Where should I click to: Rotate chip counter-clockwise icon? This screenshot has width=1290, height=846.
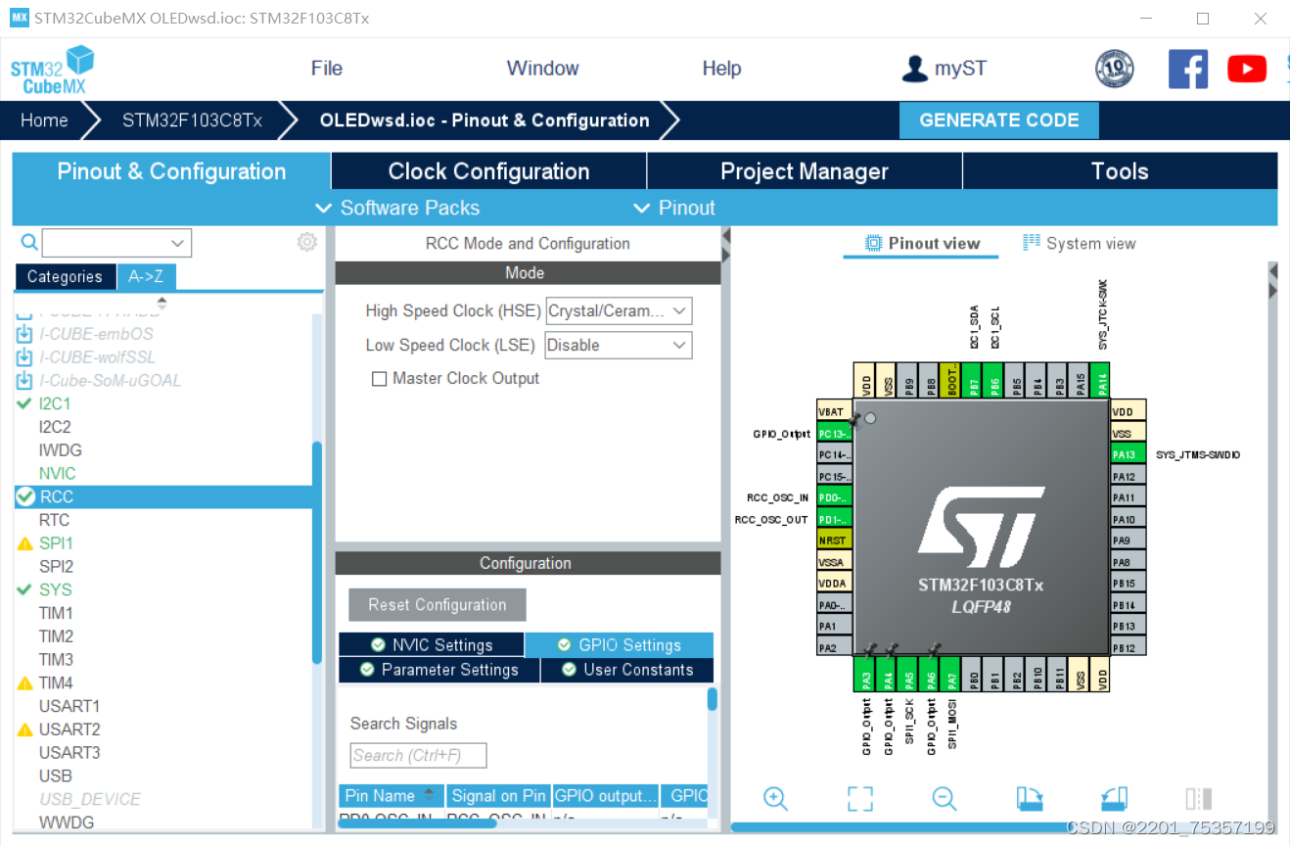tap(1114, 798)
